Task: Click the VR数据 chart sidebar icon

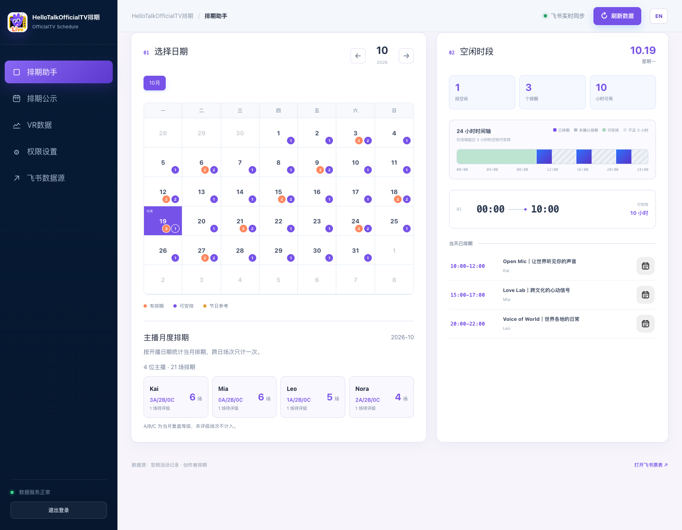Action: (x=17, y=125)
